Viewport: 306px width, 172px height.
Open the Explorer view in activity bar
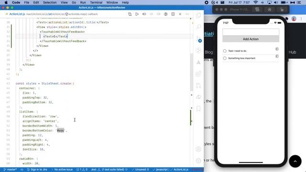coord(198,15)
